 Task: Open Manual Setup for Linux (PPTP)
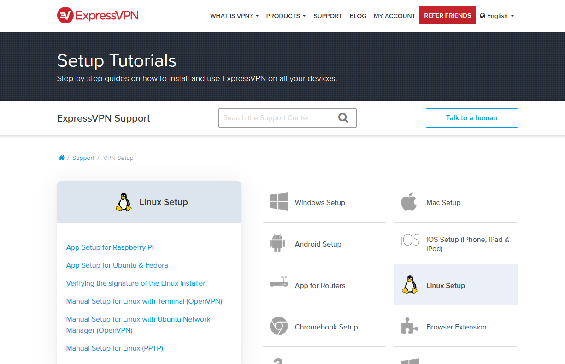coord(115,348)
